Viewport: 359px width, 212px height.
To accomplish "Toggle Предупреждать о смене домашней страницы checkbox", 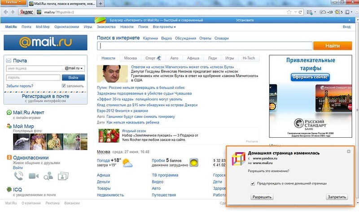I will coord(253,183).
